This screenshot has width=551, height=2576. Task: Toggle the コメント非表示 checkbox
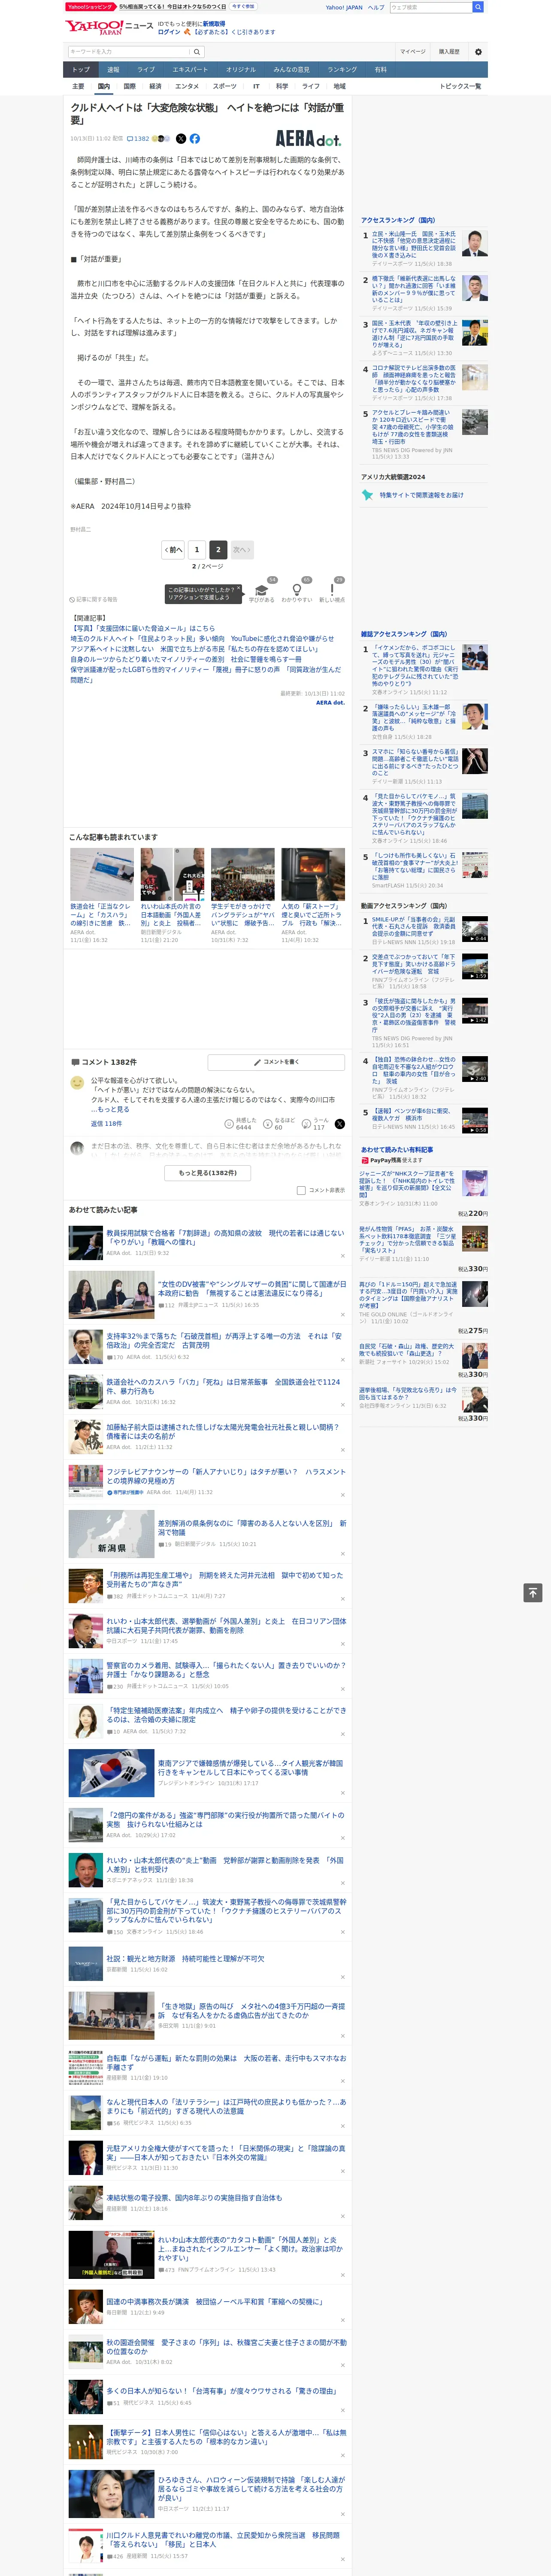coord(301,1191)
